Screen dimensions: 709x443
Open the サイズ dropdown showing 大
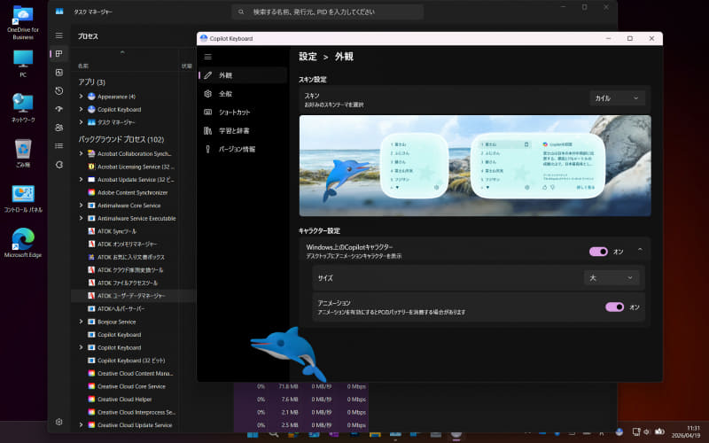click(612, 277)
